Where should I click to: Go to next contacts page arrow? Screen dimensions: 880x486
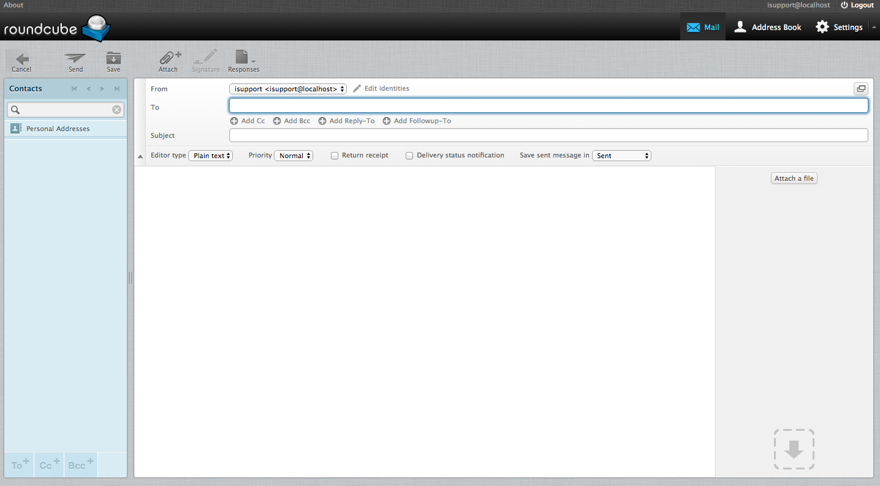[102, 89]
